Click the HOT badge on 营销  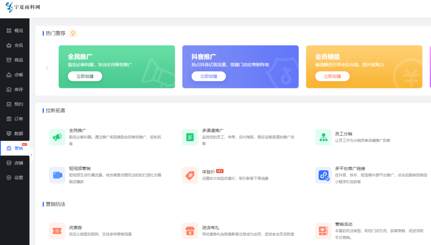[x=24, y=144]
